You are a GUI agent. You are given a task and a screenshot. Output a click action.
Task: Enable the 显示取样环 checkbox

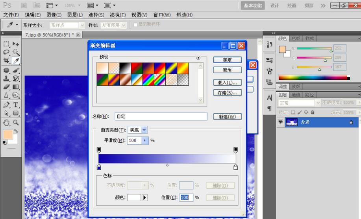(135, 25)
